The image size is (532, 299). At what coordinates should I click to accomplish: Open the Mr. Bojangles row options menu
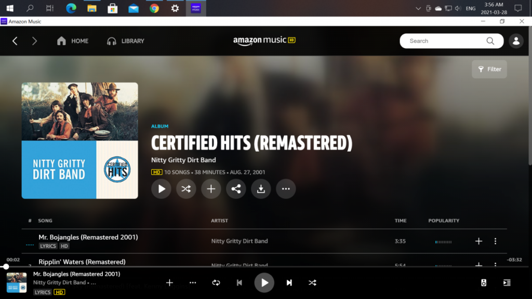click(x=495, y=241)
